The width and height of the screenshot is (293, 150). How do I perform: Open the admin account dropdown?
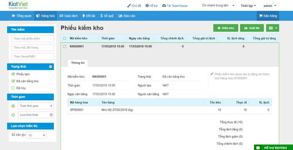point(270,6)
